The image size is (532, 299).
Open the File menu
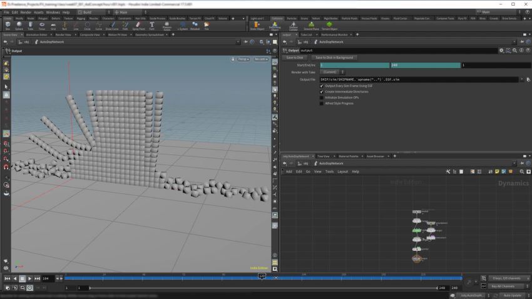(6, 13)
